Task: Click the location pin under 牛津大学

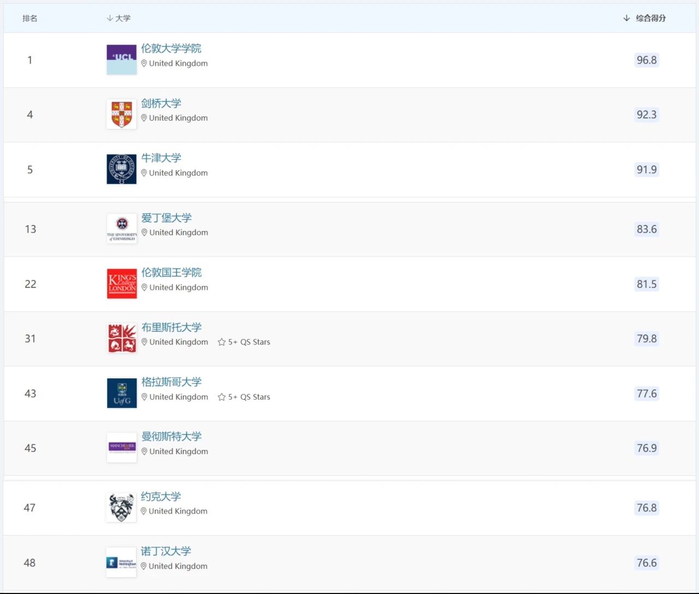Action: 144,173
